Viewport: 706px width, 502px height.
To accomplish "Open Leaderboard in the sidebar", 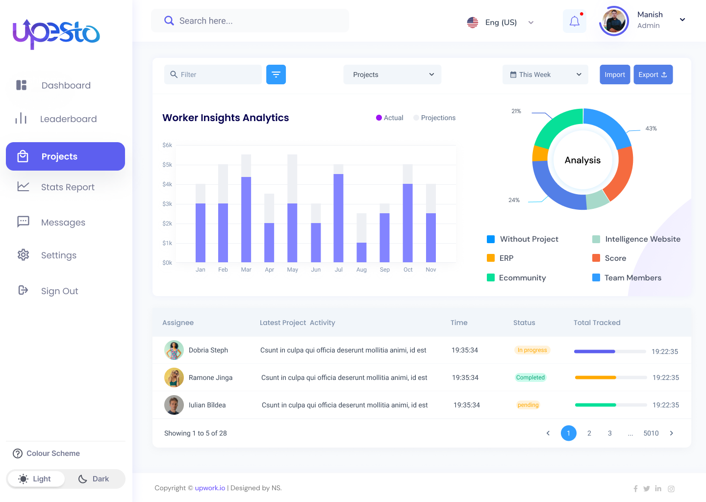I will 68,119.
